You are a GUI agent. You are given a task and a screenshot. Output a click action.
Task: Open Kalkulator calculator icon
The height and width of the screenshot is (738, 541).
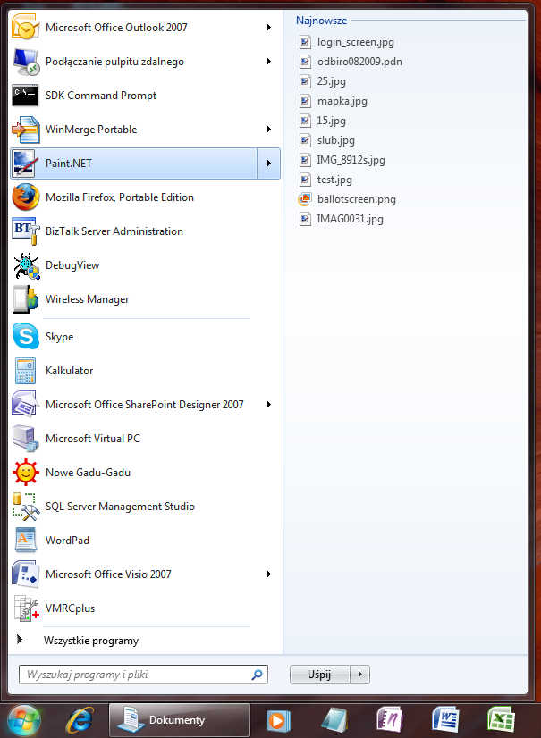pyautogui.click(x=25, y=371)
